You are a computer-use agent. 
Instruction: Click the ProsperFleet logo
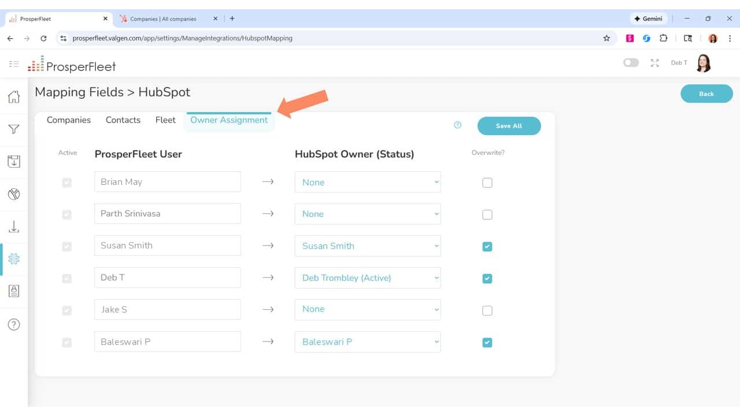[x=72, y=64]
